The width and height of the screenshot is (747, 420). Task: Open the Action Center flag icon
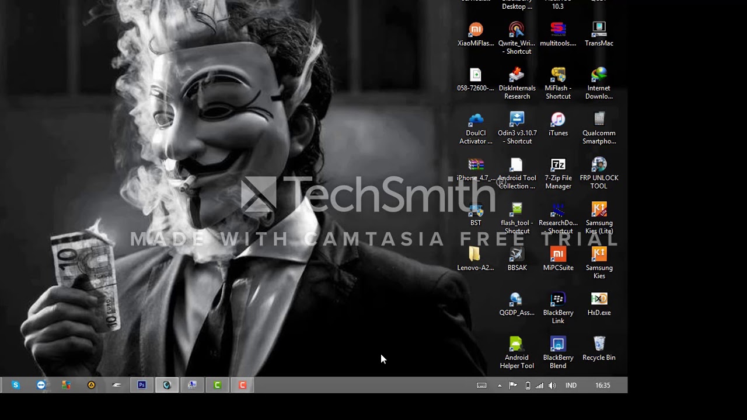coord(513,386)
